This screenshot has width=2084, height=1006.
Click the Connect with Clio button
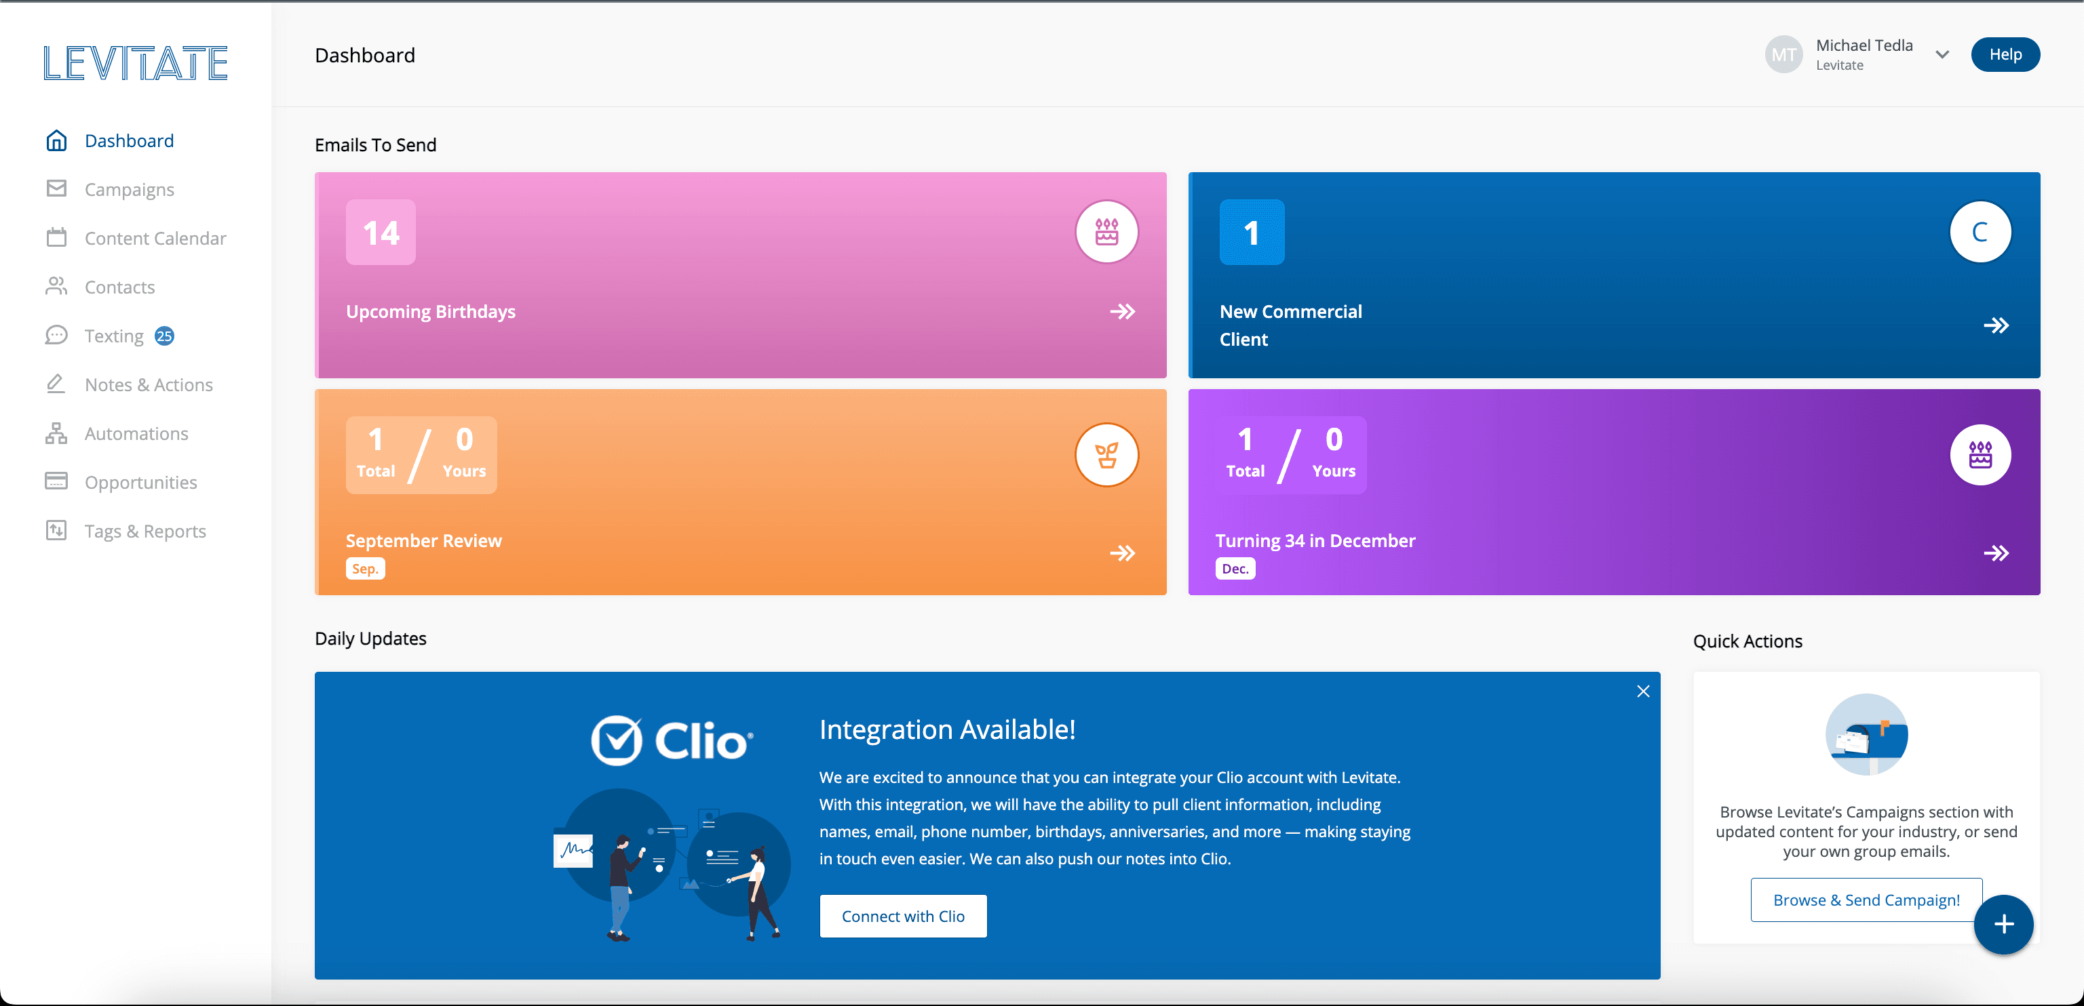click(x=903, y=917)
